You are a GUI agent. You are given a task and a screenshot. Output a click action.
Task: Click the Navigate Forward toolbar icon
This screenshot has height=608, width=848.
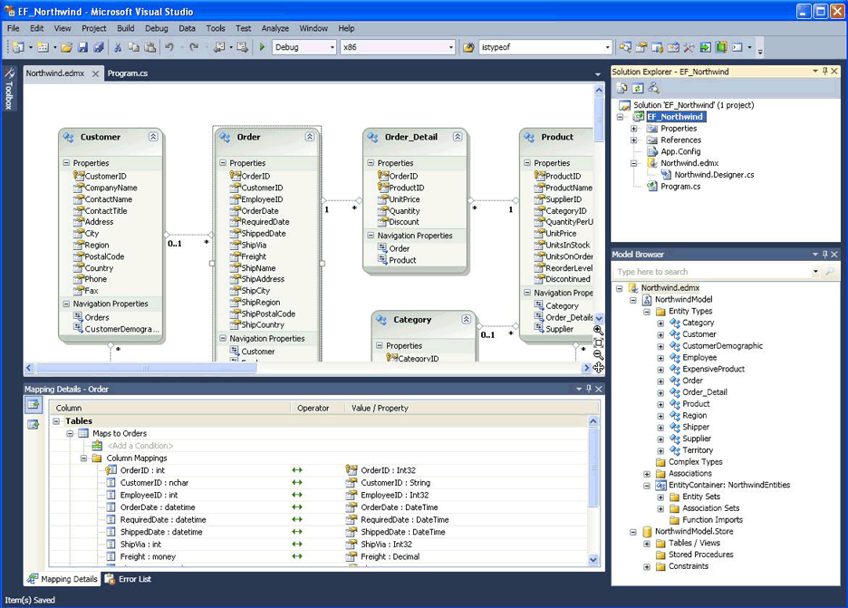[242, 48]
